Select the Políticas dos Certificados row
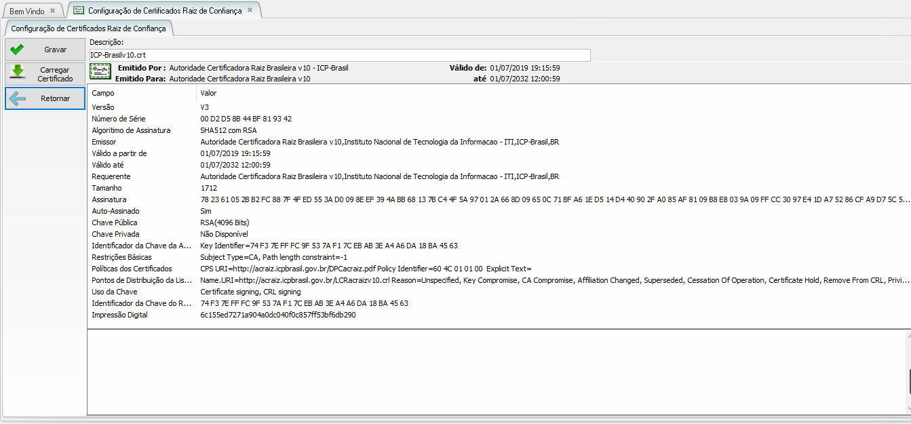Image resolution: width=911 pixels, height=424 pixels. tap(132, 269)
